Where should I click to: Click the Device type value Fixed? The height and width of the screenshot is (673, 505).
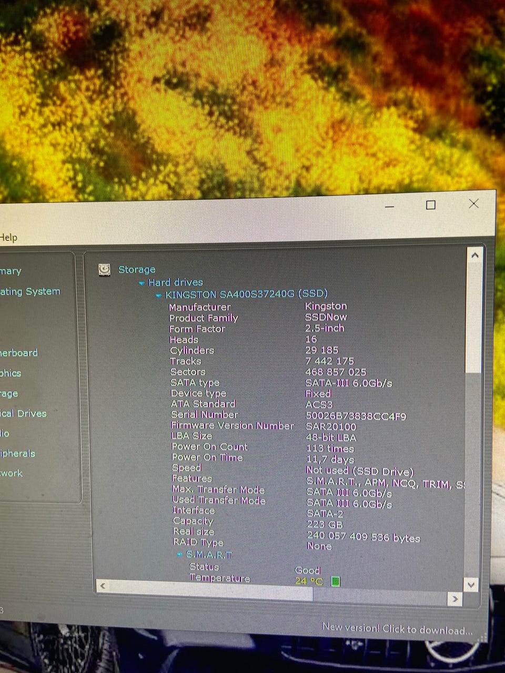pos(318,394)
